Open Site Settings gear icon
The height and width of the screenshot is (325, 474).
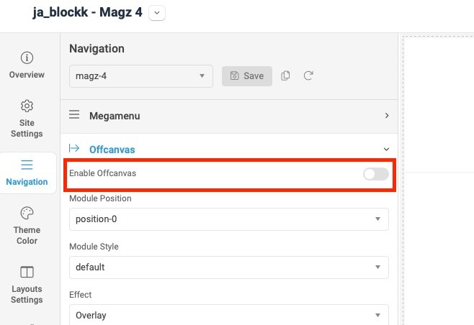tap(27, 106)
